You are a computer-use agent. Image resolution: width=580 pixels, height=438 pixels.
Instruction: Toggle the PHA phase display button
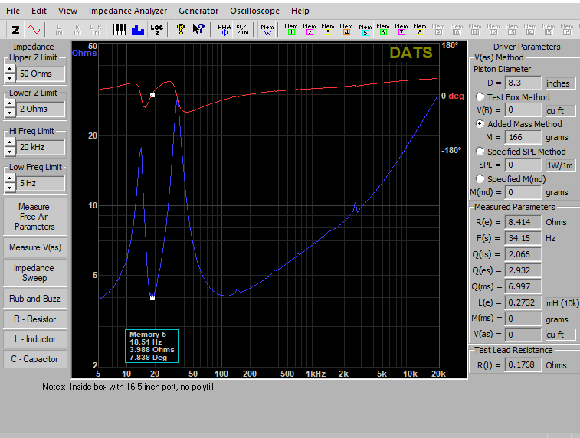[224, 30]
